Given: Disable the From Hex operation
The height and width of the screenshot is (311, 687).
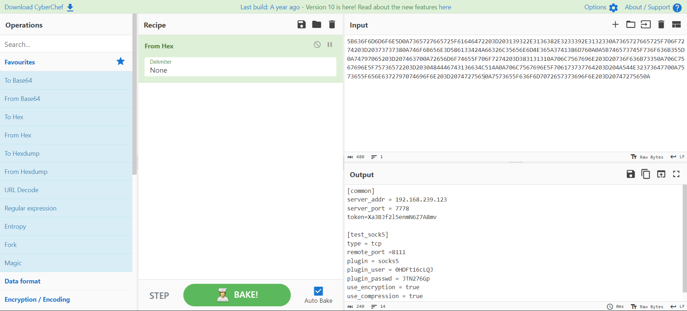Looking at the screenshot, I should (x=317, y=45).
